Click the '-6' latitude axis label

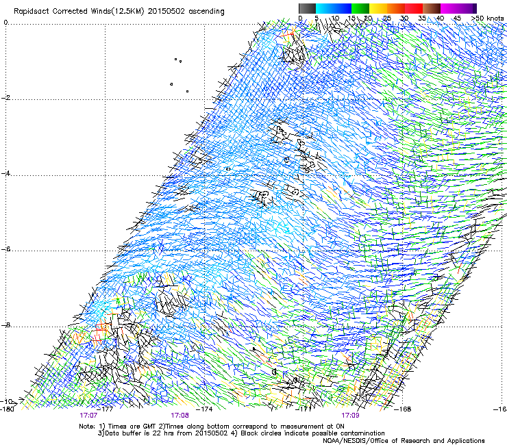[x=5, y=249]
